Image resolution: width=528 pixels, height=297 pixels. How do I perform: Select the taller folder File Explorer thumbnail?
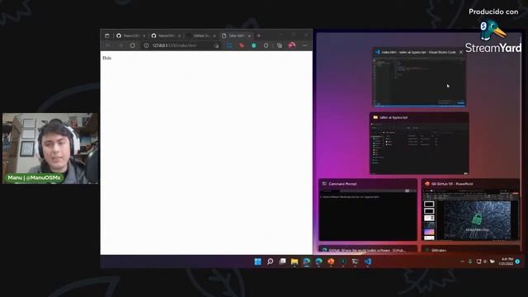click(419, 144)
